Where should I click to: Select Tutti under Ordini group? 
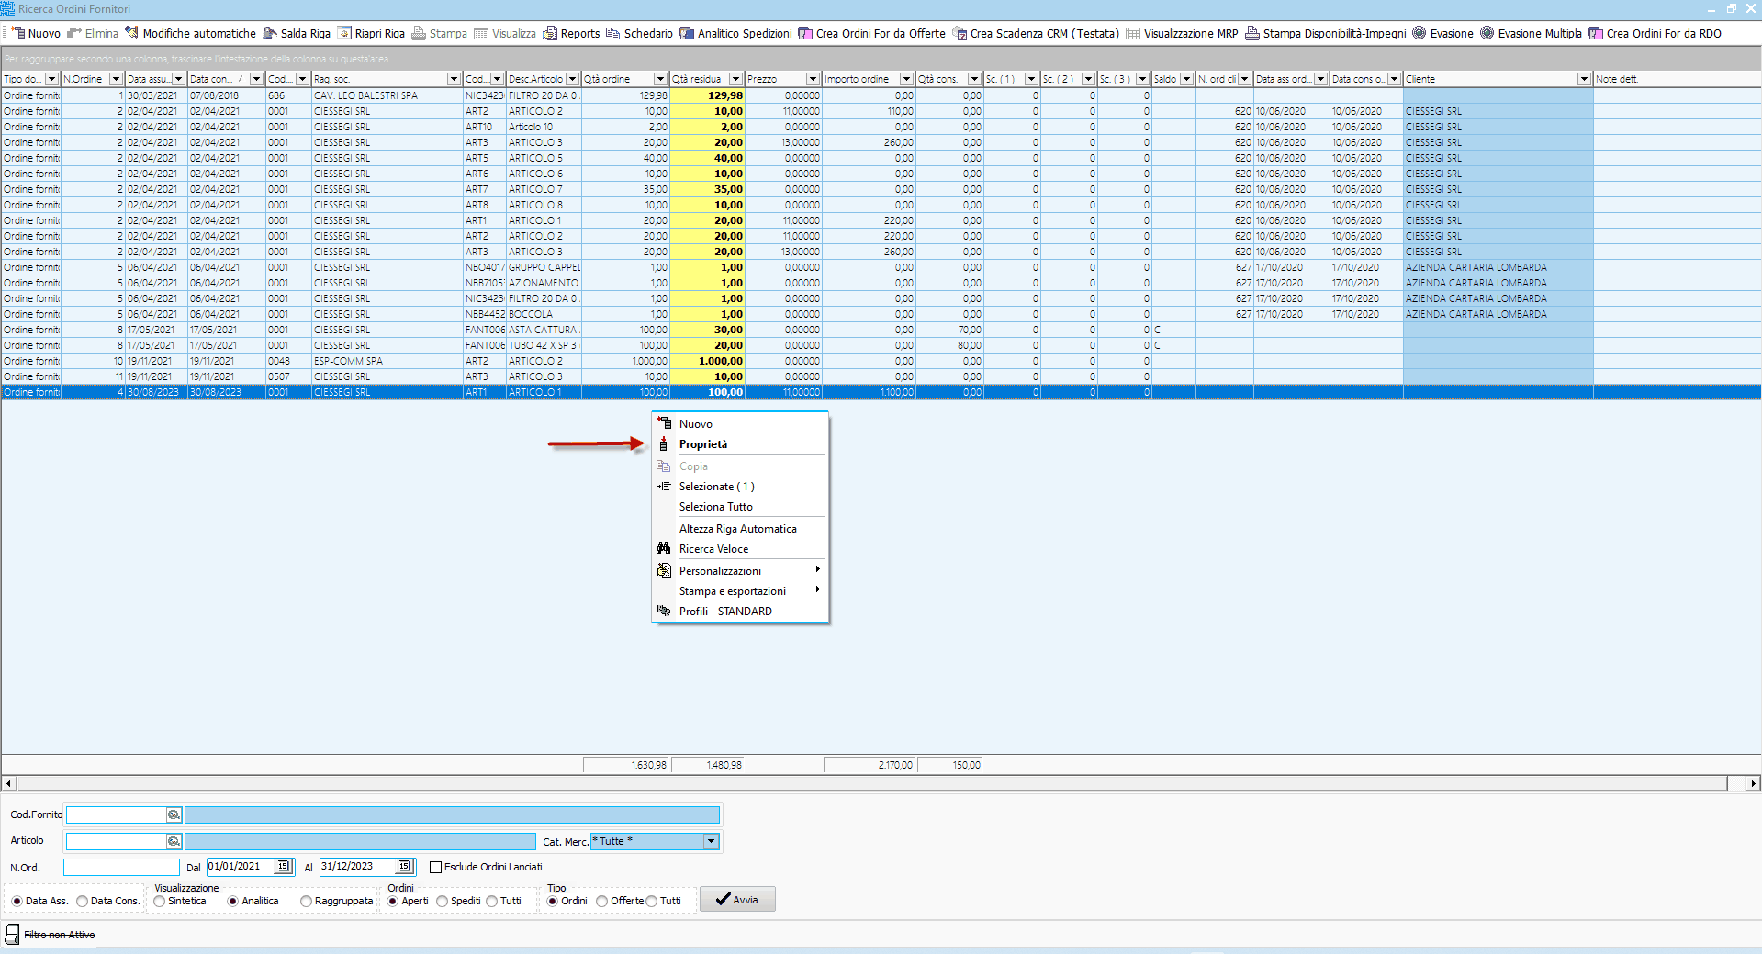[x=491, y=901]
